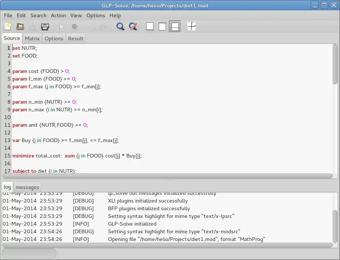Click the crosshair function icon
Screen dimensions: 340x260
coord(192,26)
